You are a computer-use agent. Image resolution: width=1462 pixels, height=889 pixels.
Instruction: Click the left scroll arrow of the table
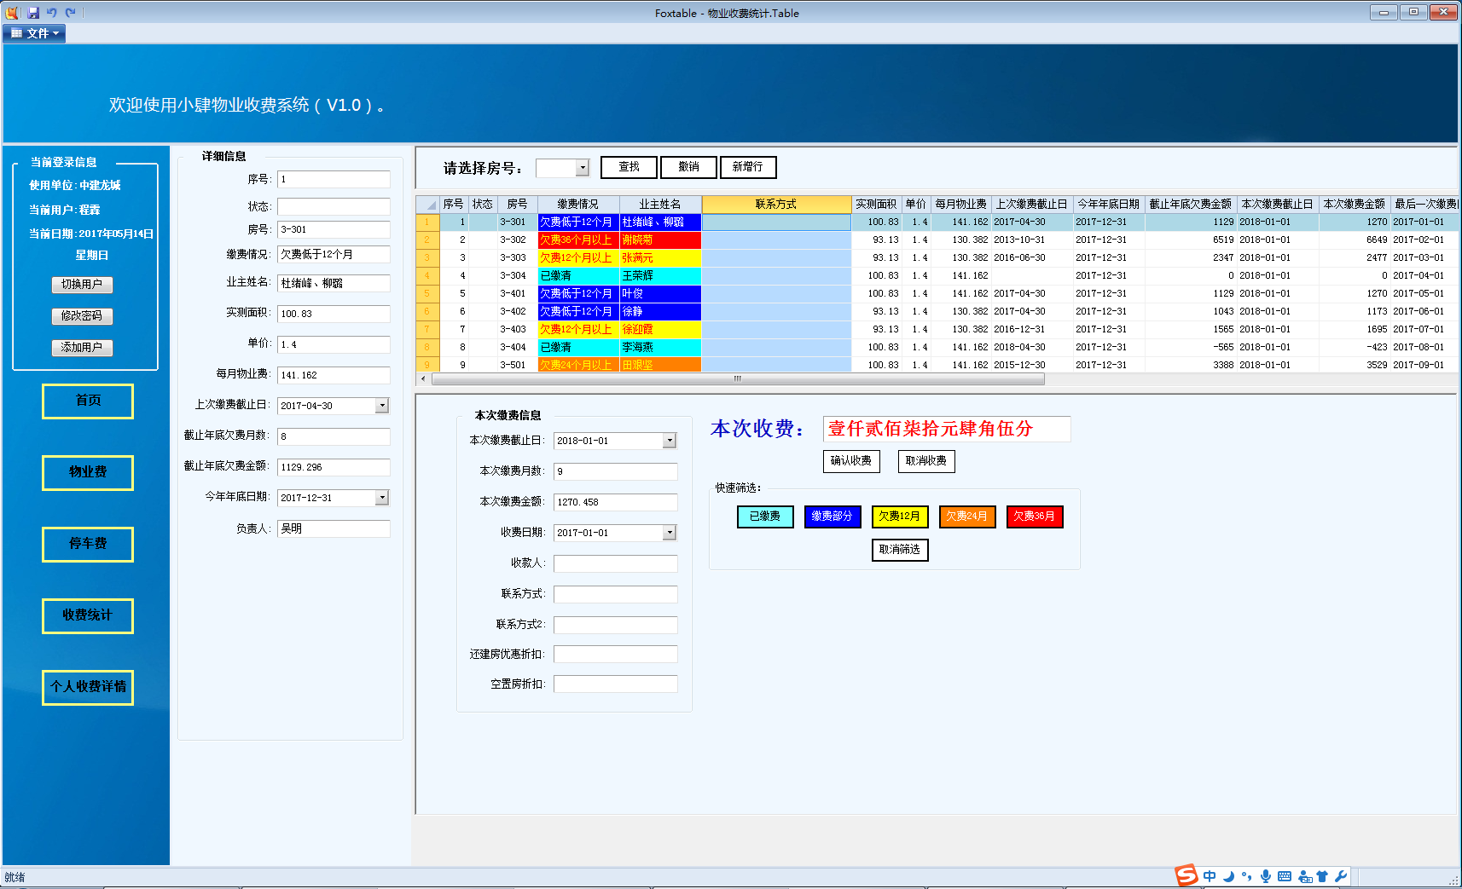[x=424, y=379]
